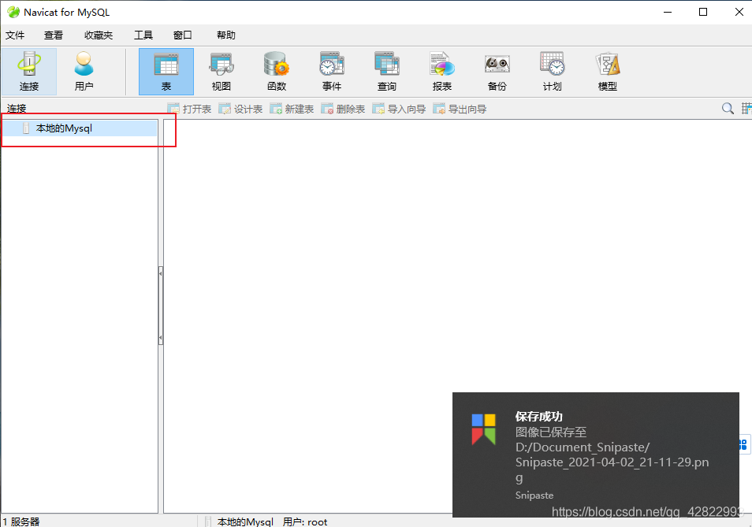Open the 帮助 (Help) menu

click(x=226, y=35)
